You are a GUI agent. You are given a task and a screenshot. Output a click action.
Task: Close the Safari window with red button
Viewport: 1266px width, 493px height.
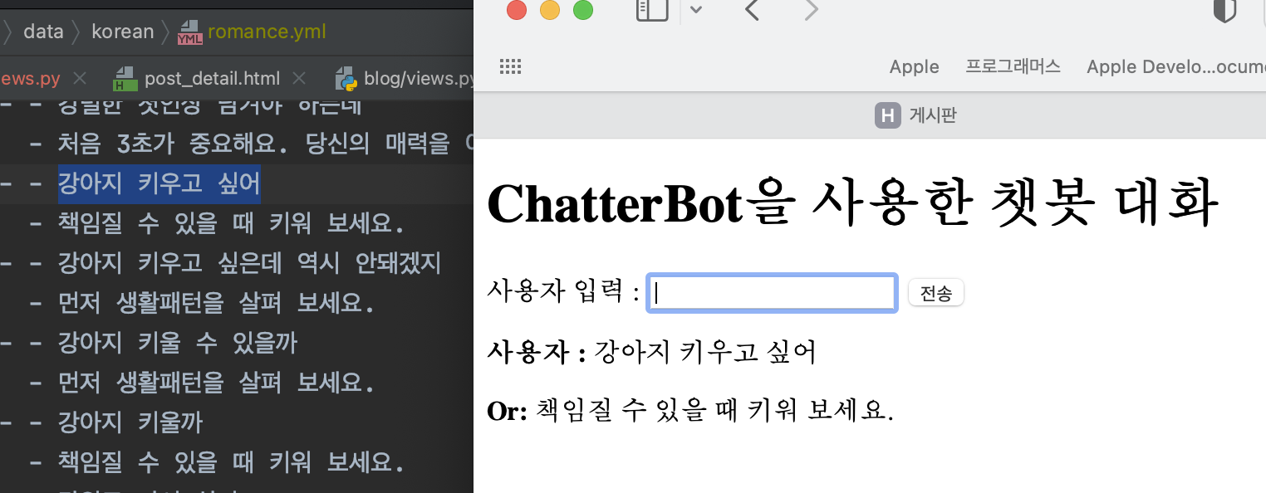click(517, 10)
